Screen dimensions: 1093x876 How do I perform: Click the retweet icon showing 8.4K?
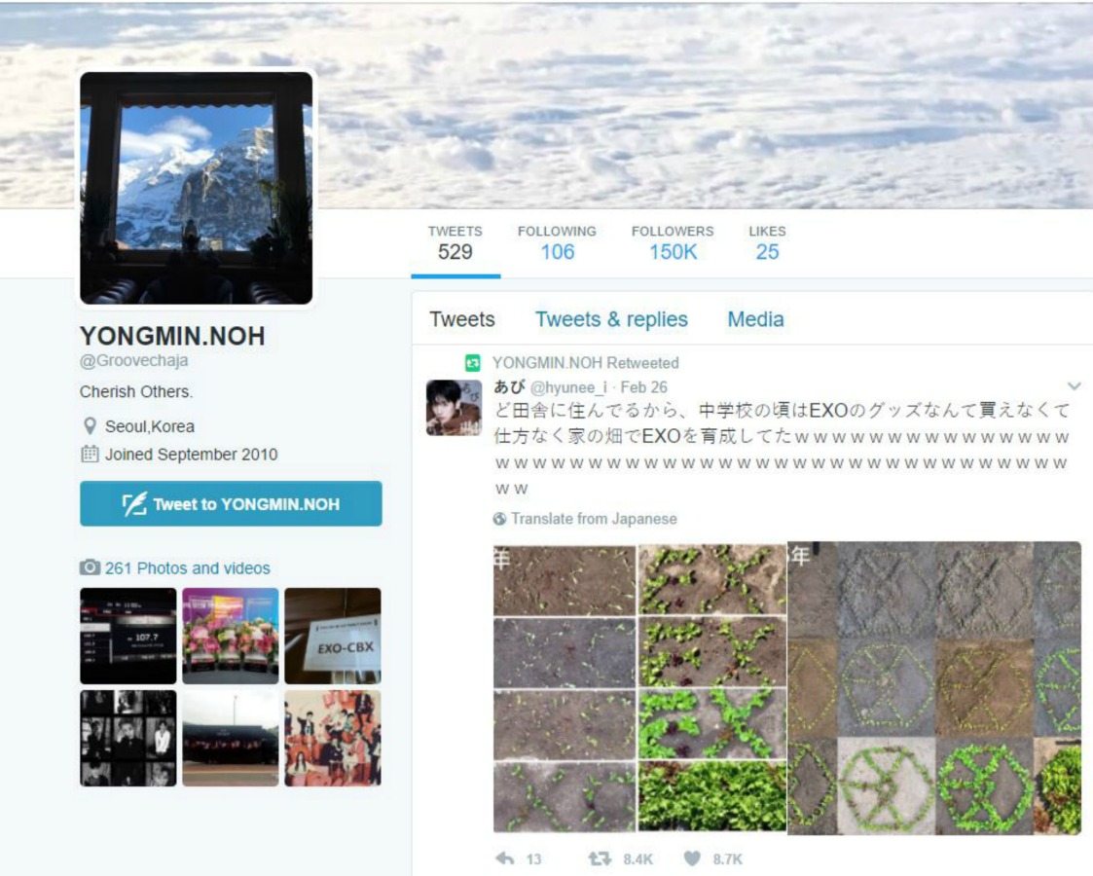(x=599, y=858)
